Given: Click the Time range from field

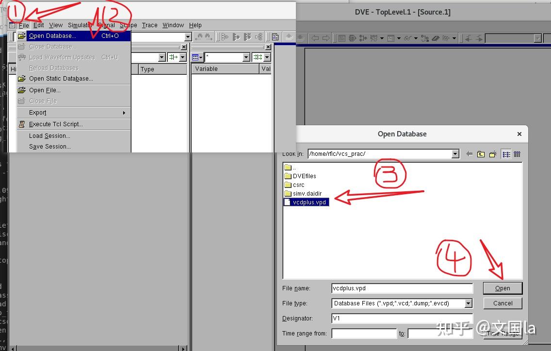Looking at the screenshot, I should tap(364, 334).
